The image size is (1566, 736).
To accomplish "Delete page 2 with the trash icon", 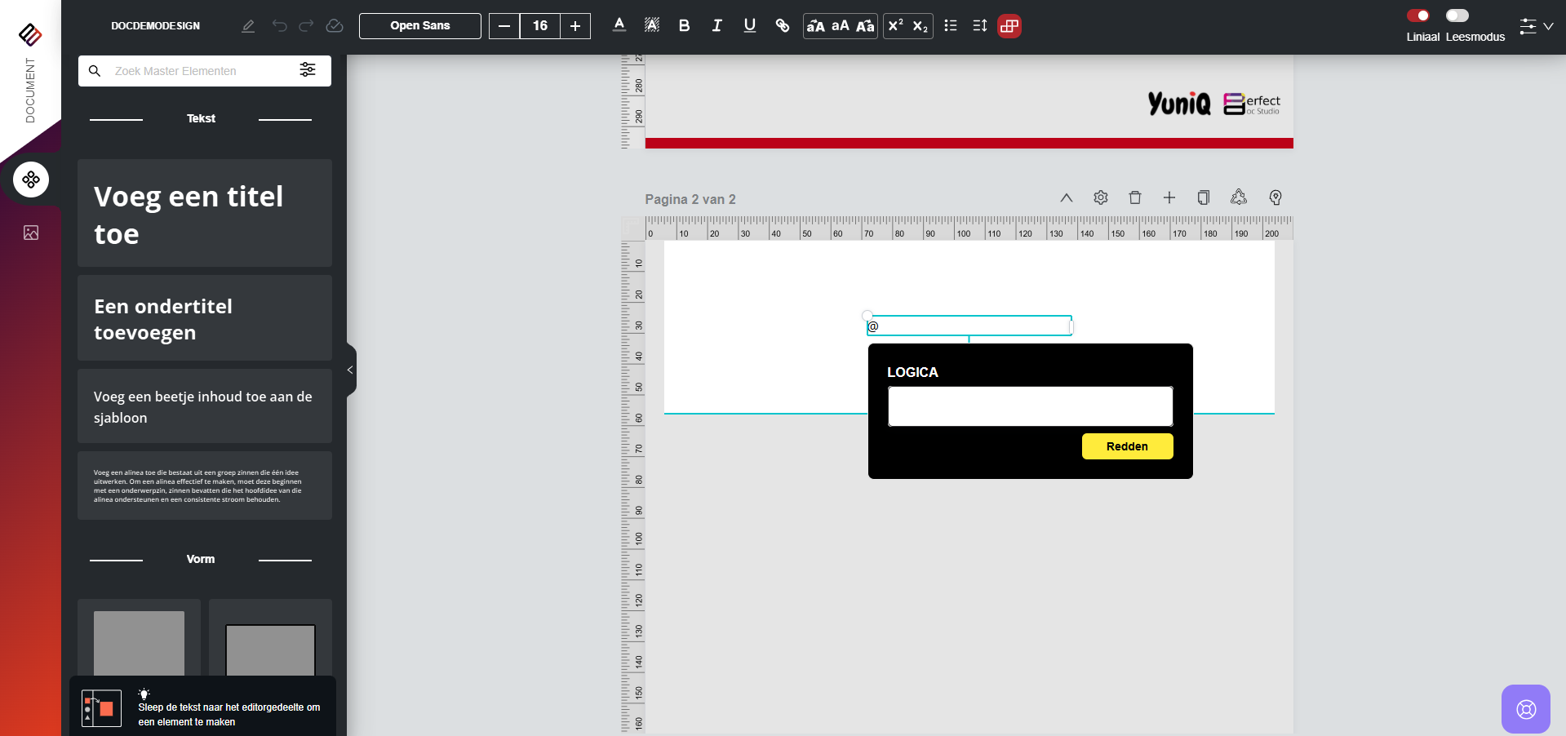I will (x=1134, y=197).
